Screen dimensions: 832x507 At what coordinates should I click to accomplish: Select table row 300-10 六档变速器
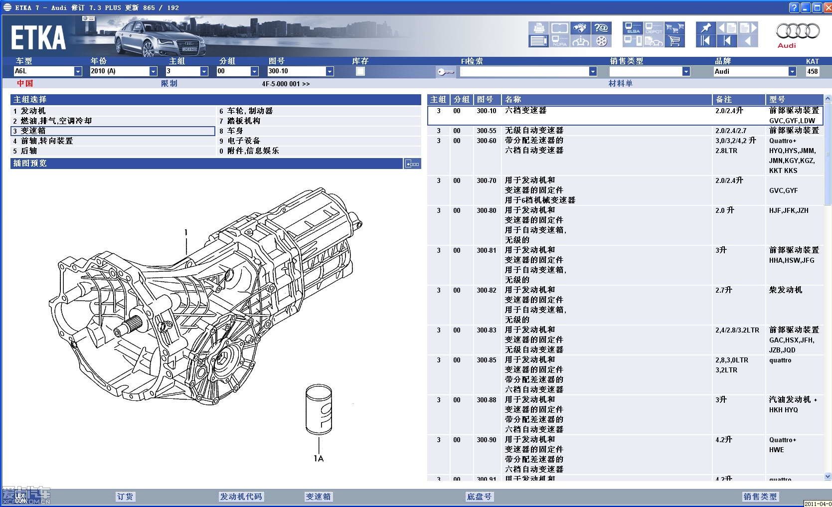(x=625, y=115)
